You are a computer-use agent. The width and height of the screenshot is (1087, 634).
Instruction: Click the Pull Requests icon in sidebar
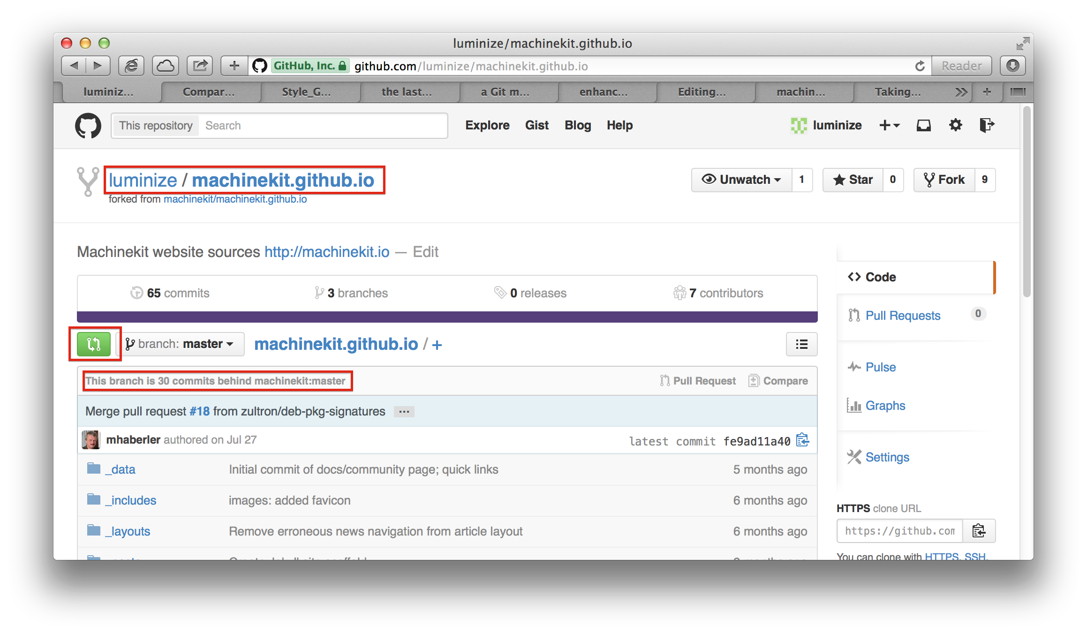[850, 316]
